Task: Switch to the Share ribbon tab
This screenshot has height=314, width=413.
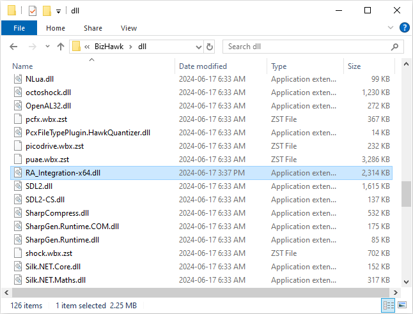Action: [93, 28]
